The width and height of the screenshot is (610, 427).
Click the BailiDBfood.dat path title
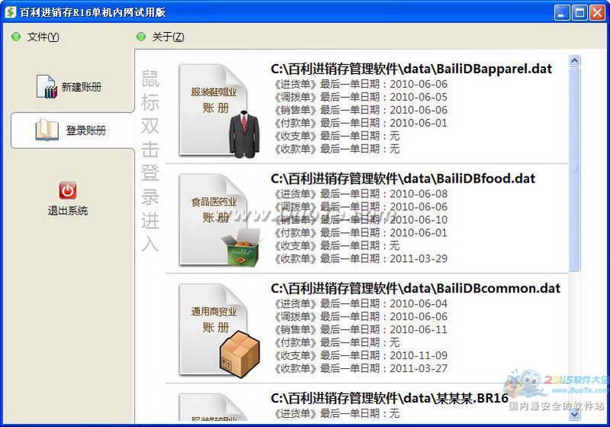click(402, 179)
